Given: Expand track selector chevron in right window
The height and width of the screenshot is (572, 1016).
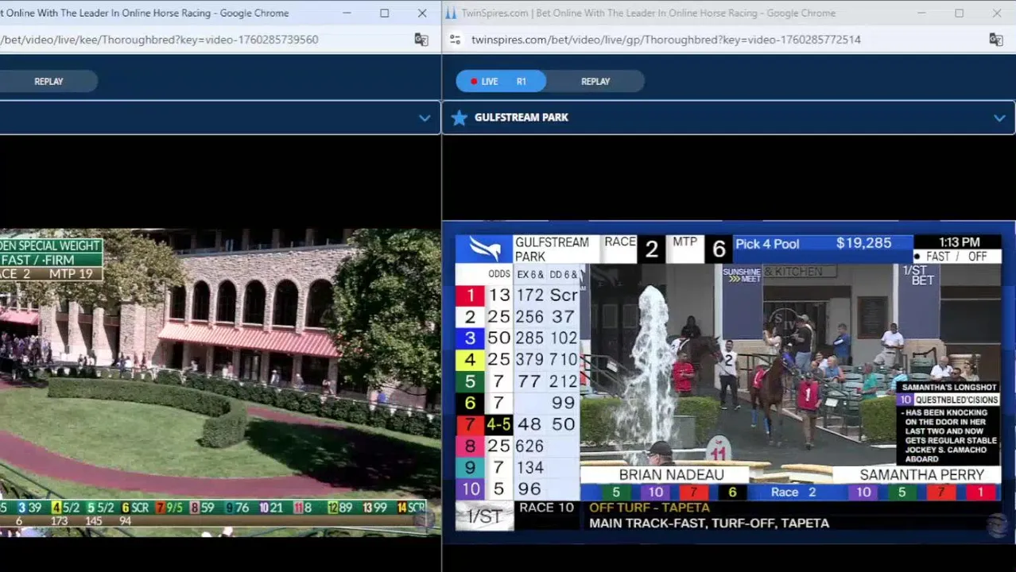Looking at the screenshot, I should click(999, 118).
